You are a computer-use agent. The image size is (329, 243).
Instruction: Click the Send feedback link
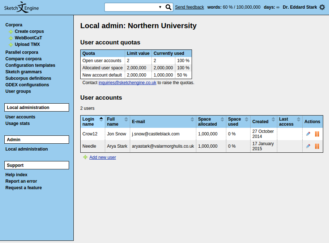pos(189,7)
